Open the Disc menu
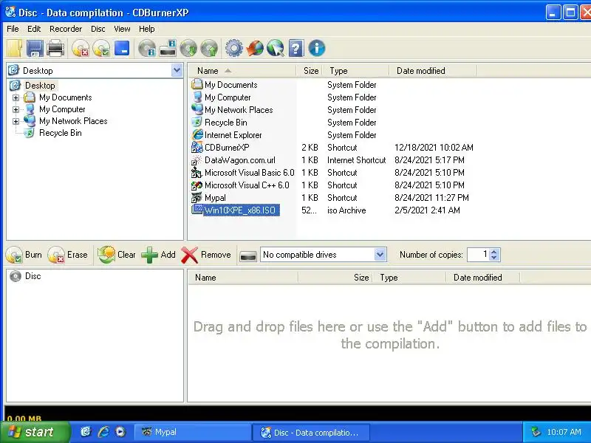 pos(98,29)
